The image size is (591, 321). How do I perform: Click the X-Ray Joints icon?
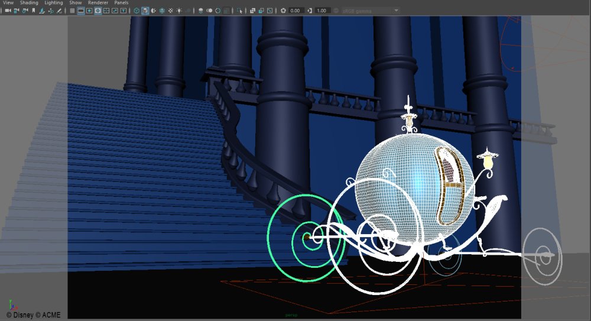270,11
